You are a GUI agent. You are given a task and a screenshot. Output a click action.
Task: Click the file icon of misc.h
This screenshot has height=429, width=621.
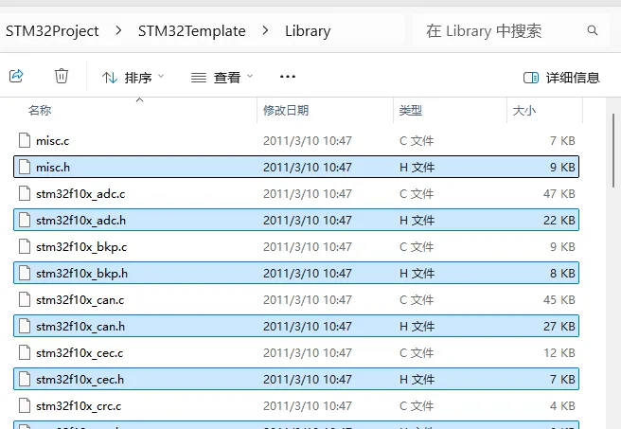pyautogui.click(x=25, y=167)
